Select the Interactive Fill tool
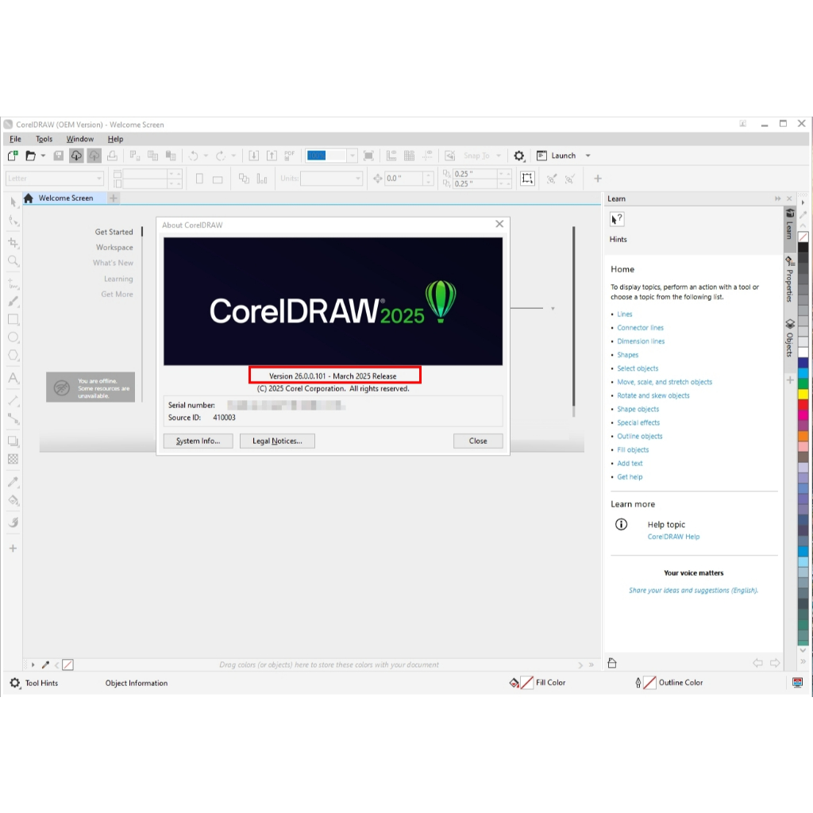The width and height of the screenshot is (813, 813). (x=13, y=500)
